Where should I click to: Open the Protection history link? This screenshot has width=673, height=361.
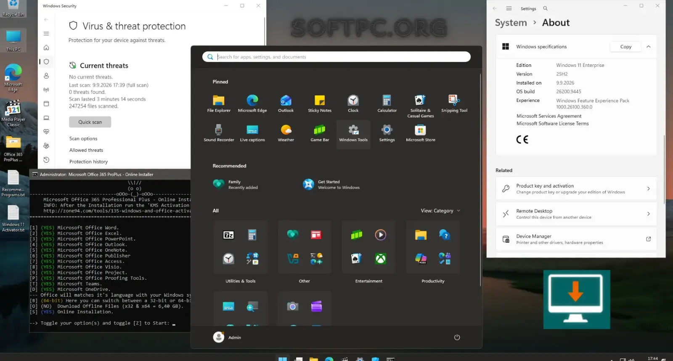89,162
